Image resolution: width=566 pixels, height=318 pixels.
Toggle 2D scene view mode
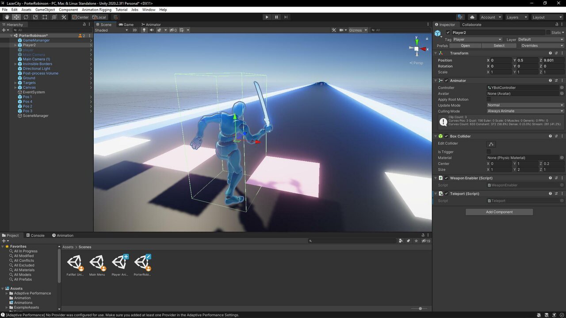(x=135, y=30)
